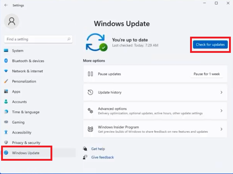Open System settings category
The width and height of the screenshot is (233, 174).
(x=18, y=51)
